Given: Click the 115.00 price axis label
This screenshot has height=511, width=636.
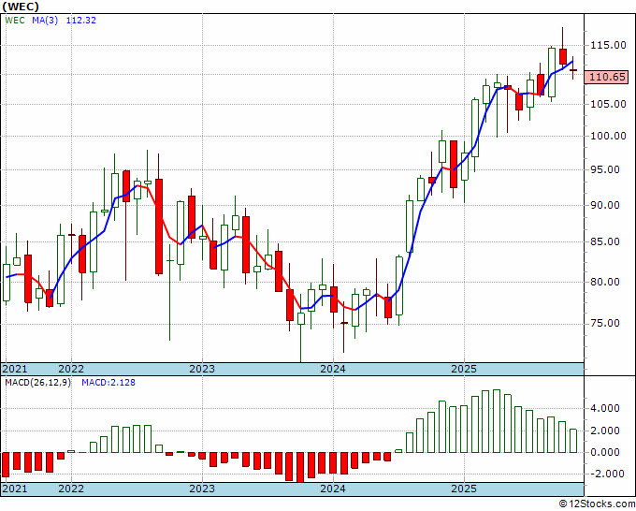Looking at the screenshot, I should pyautogui.click(x=608, y=45).
